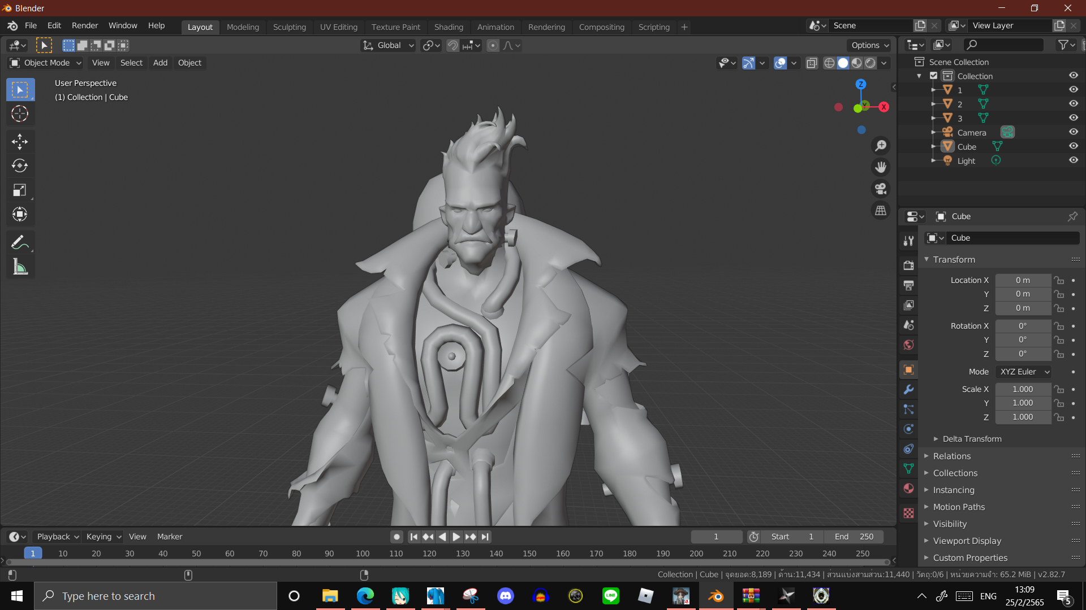Open the Render menu
This screenshot has width=1086, height=610.
(x=85, y=26)
